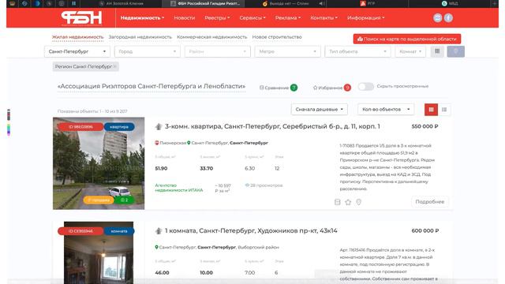The height and width of the screenshot is (284, 505).
Task: Click the speaker icon in the browser tab bar
Action: pyautogui.click(x=321, y=3)
